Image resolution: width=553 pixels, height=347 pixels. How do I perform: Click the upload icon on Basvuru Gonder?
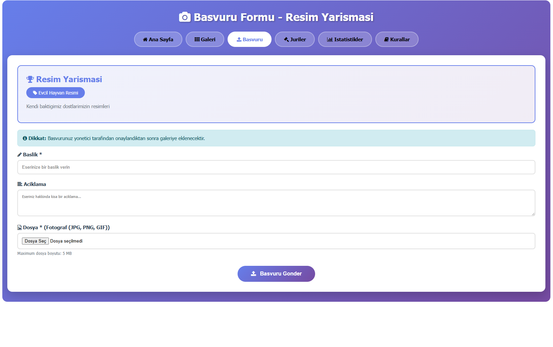(x=254, y=273)
